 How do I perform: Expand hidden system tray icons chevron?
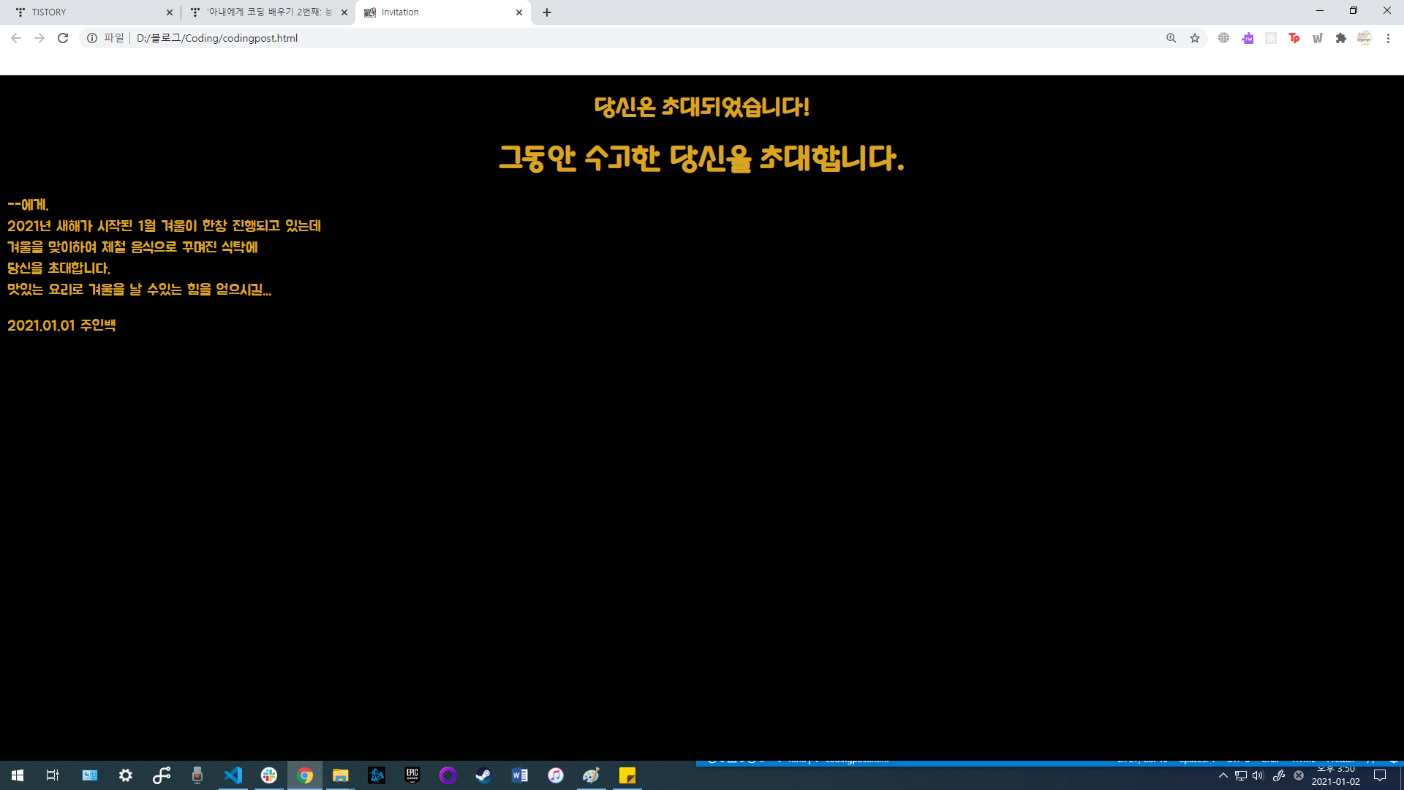click(1223, 775)
